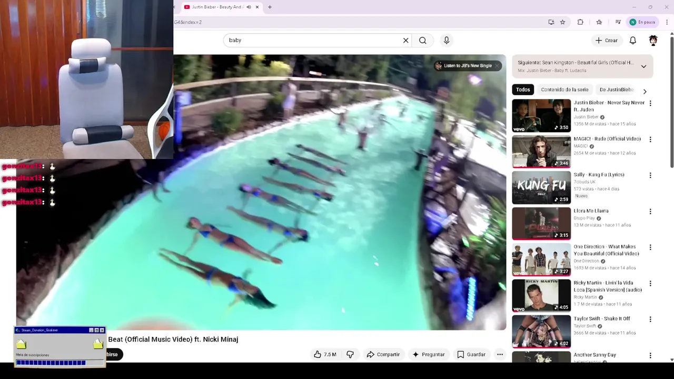Select the 'Contenido de la serie' chip

[564, 89]
